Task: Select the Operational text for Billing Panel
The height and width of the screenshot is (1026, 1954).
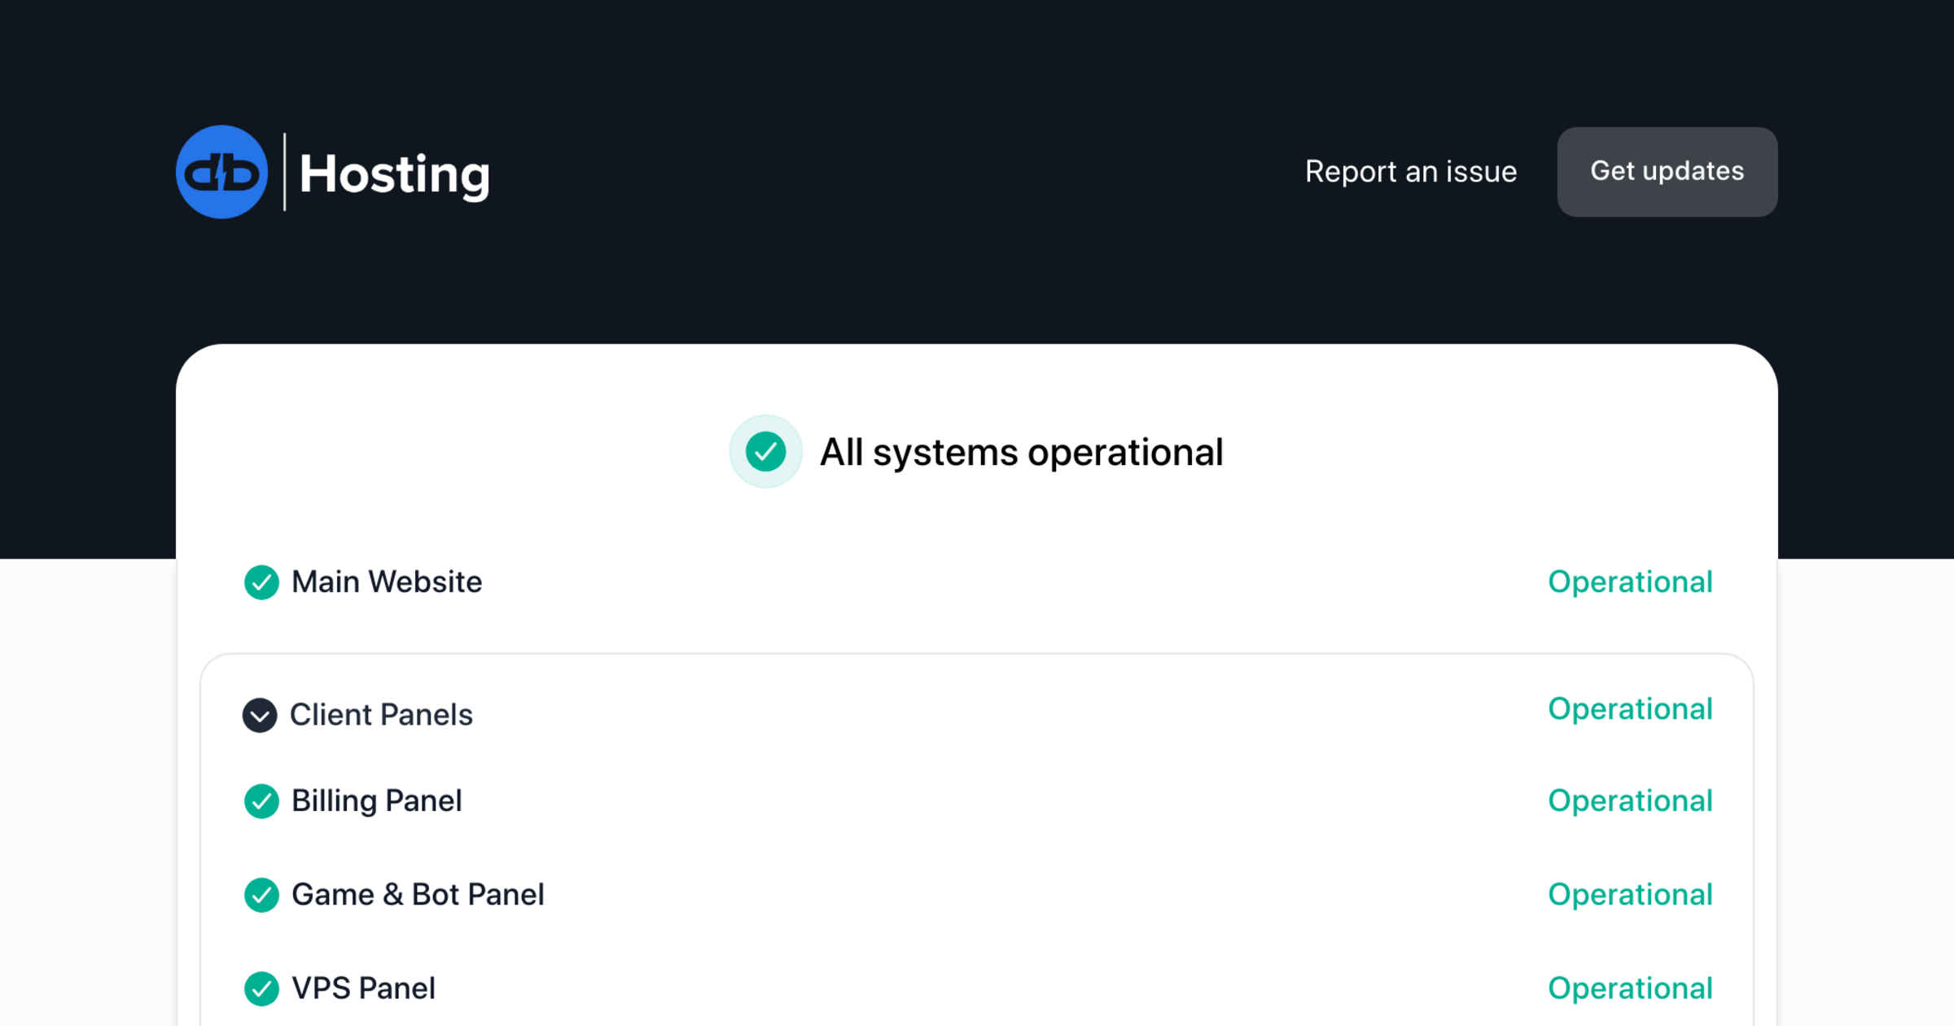Action: [1631, 801]
